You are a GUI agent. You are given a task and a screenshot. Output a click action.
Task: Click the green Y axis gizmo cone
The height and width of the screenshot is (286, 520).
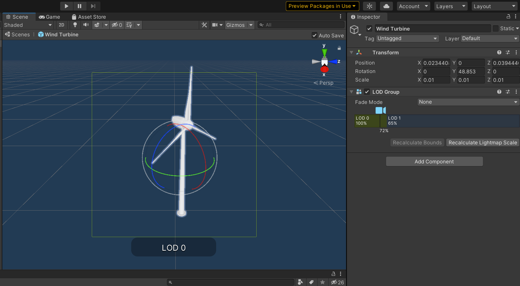pos(325,53)
